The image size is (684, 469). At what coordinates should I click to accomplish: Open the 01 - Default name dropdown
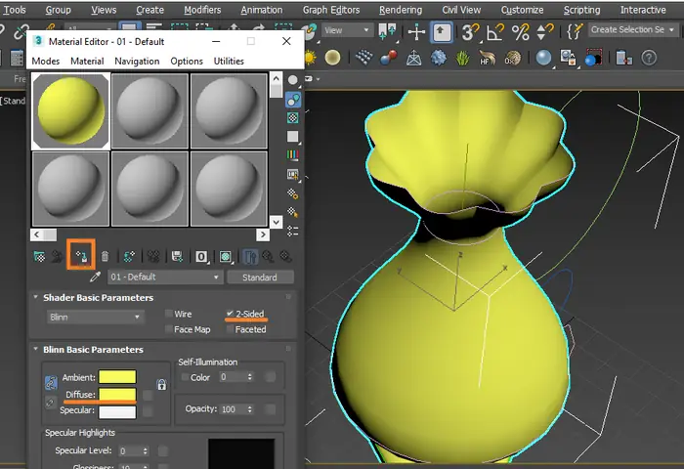(x=165, y=277)
